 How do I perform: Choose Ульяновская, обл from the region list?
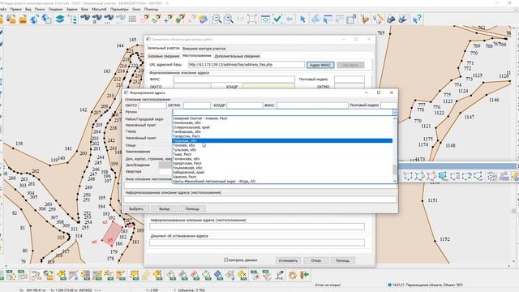coord(282,168)
